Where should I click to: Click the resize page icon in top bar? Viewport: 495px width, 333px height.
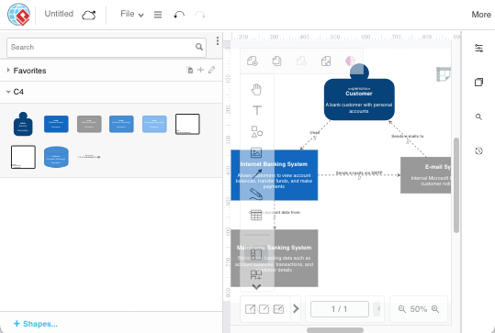tap(326, 61)
